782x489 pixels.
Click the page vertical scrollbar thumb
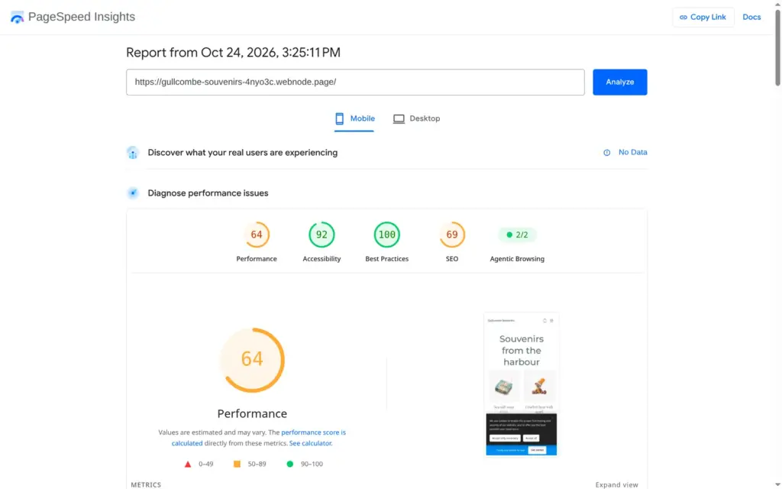[x=777, y=47]
